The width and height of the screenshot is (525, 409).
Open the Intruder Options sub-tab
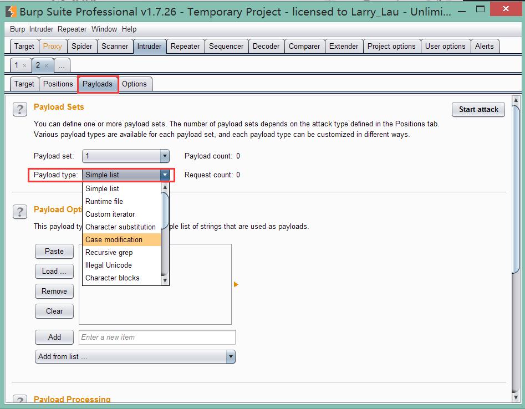[134, 84]
